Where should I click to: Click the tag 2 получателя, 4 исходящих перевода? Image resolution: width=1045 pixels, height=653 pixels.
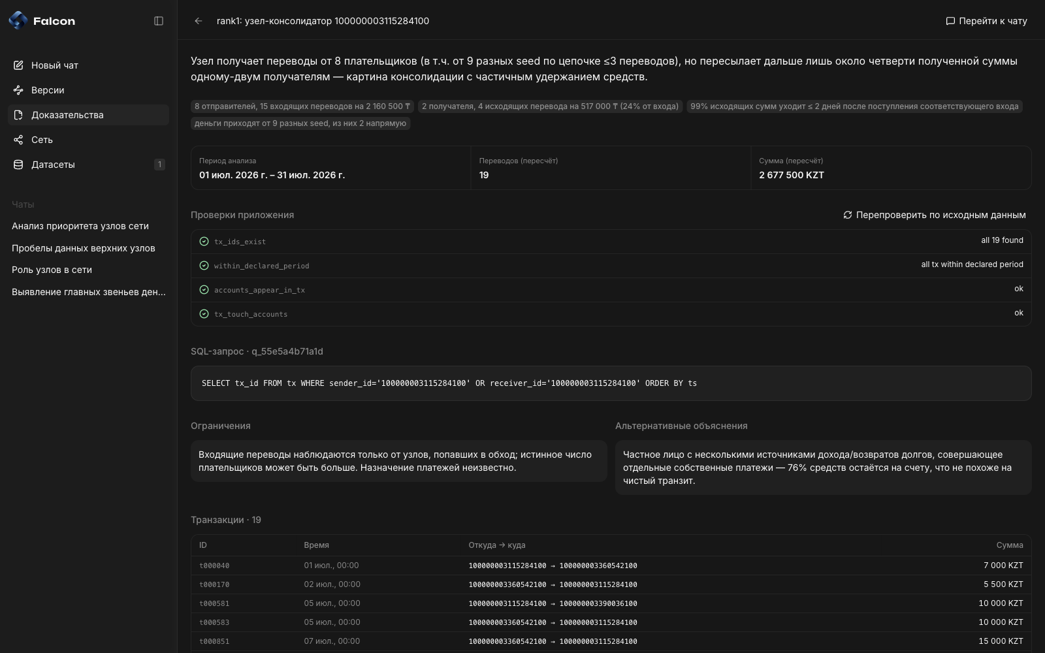tap(550, 106)
